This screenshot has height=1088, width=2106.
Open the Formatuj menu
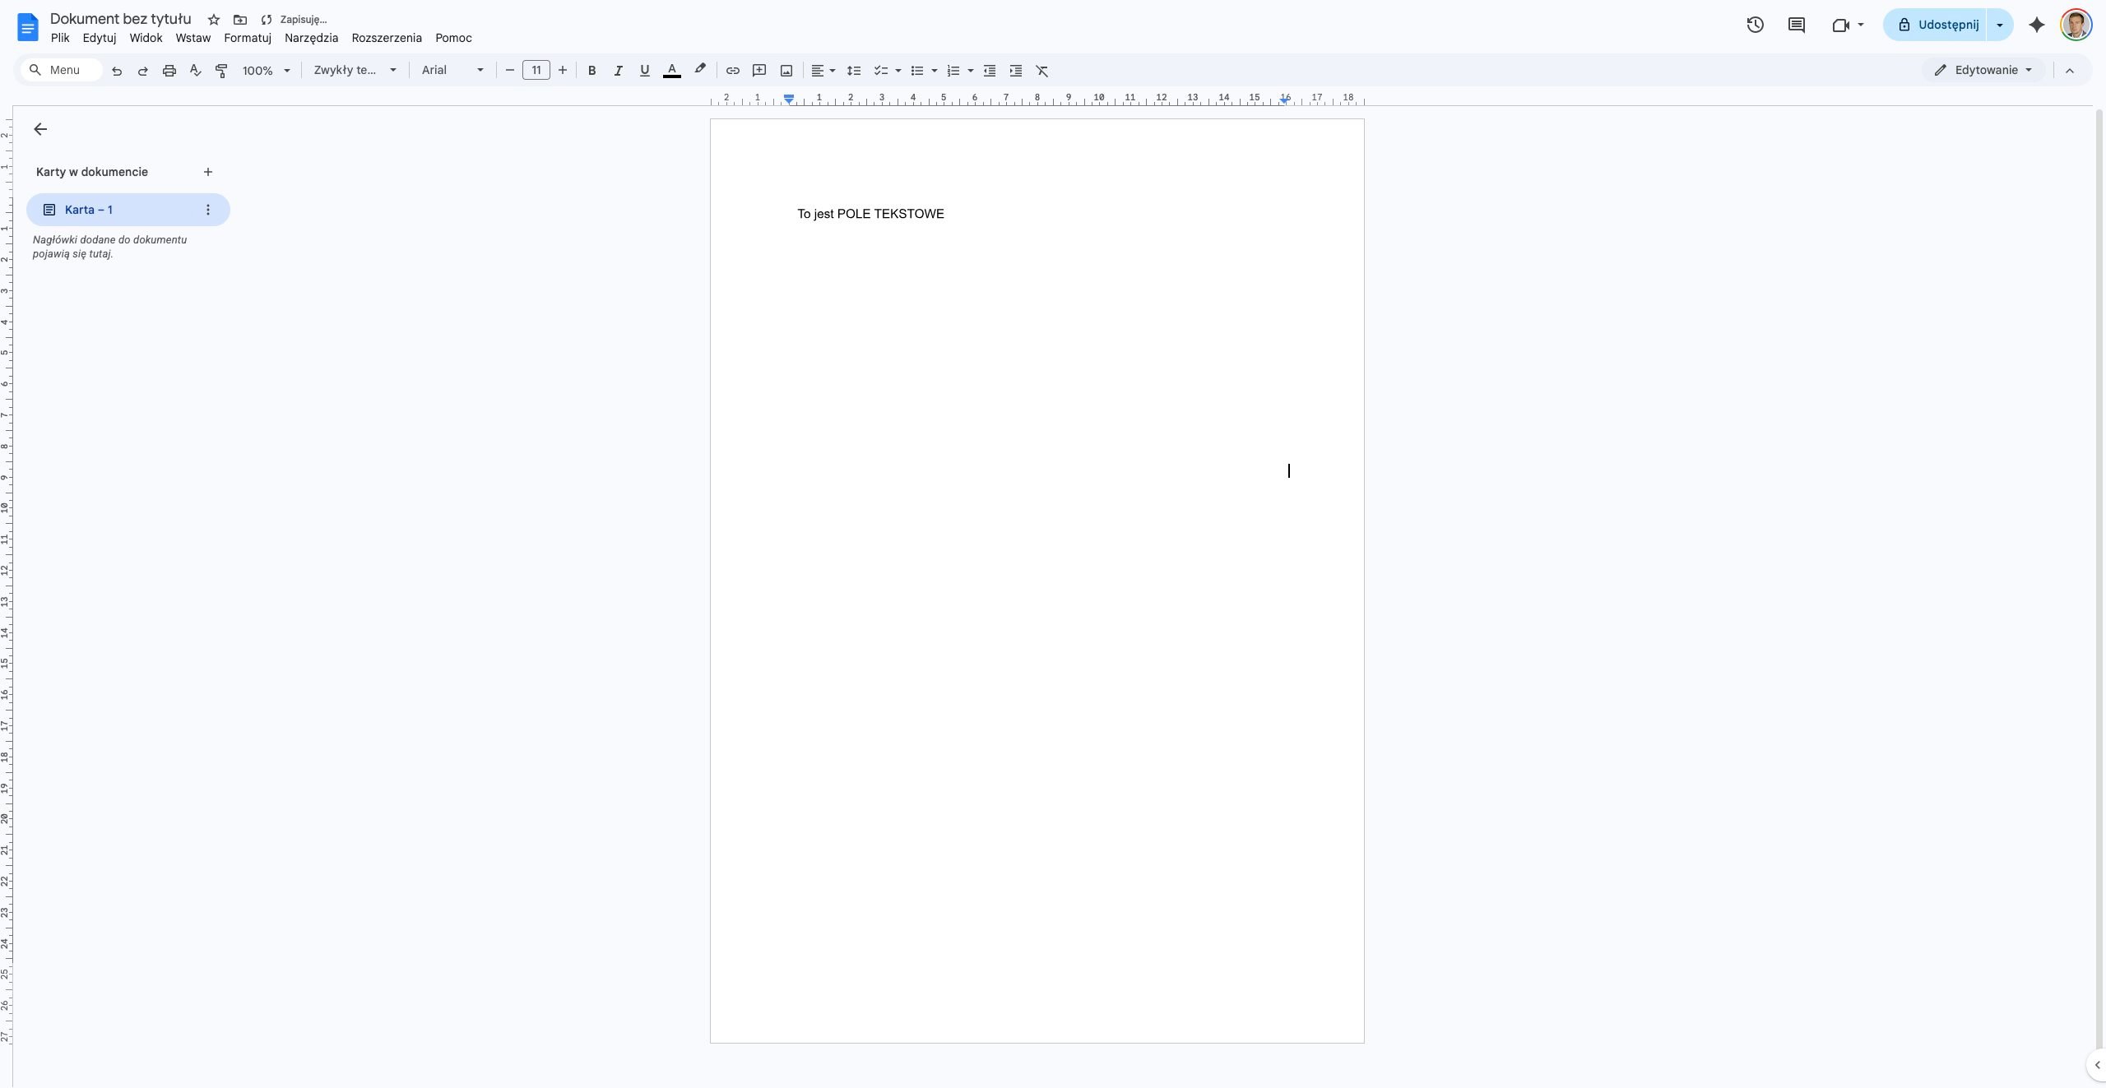(248, 38)
